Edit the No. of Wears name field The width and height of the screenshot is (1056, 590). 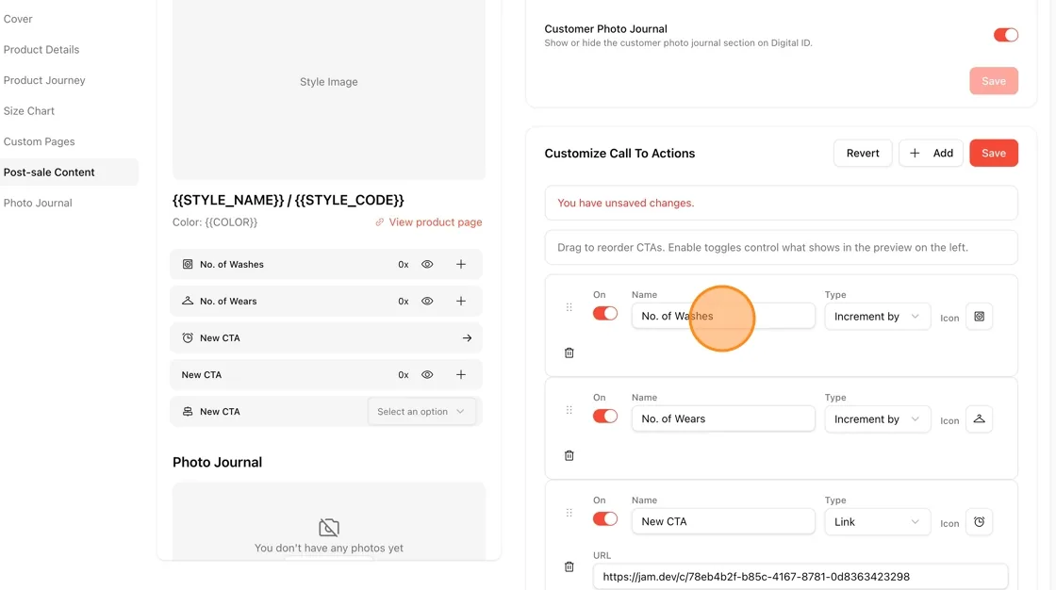pyautogui.click(x=723, y=418)
